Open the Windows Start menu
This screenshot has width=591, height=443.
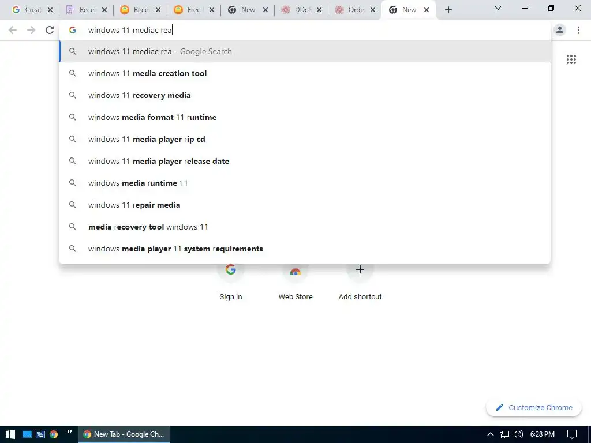click(10, 434)
